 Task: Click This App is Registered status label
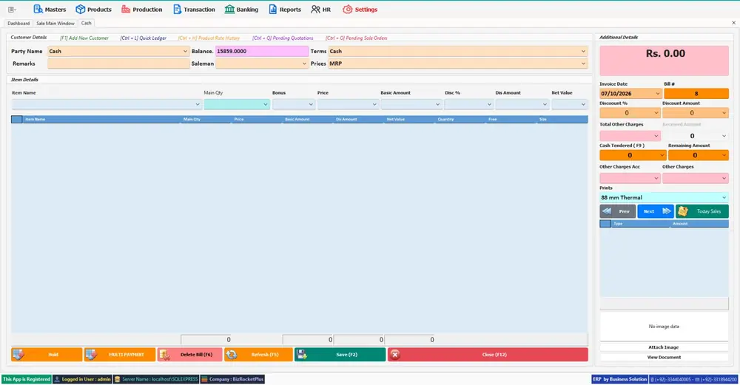pyautogui.click(x=27, y=379)
